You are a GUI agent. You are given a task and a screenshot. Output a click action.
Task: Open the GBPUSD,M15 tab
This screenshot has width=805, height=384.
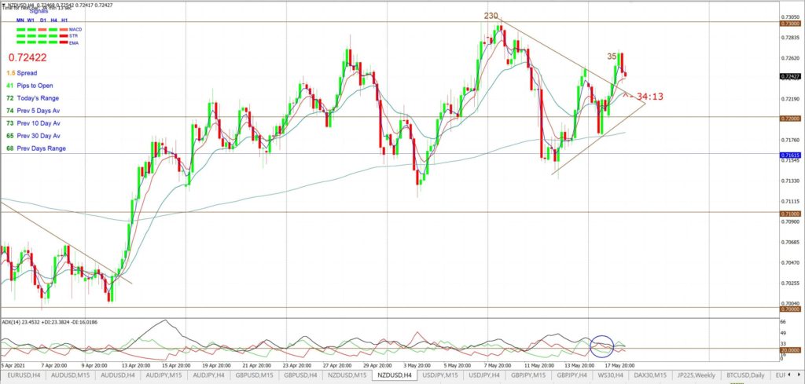click(254, 376)
